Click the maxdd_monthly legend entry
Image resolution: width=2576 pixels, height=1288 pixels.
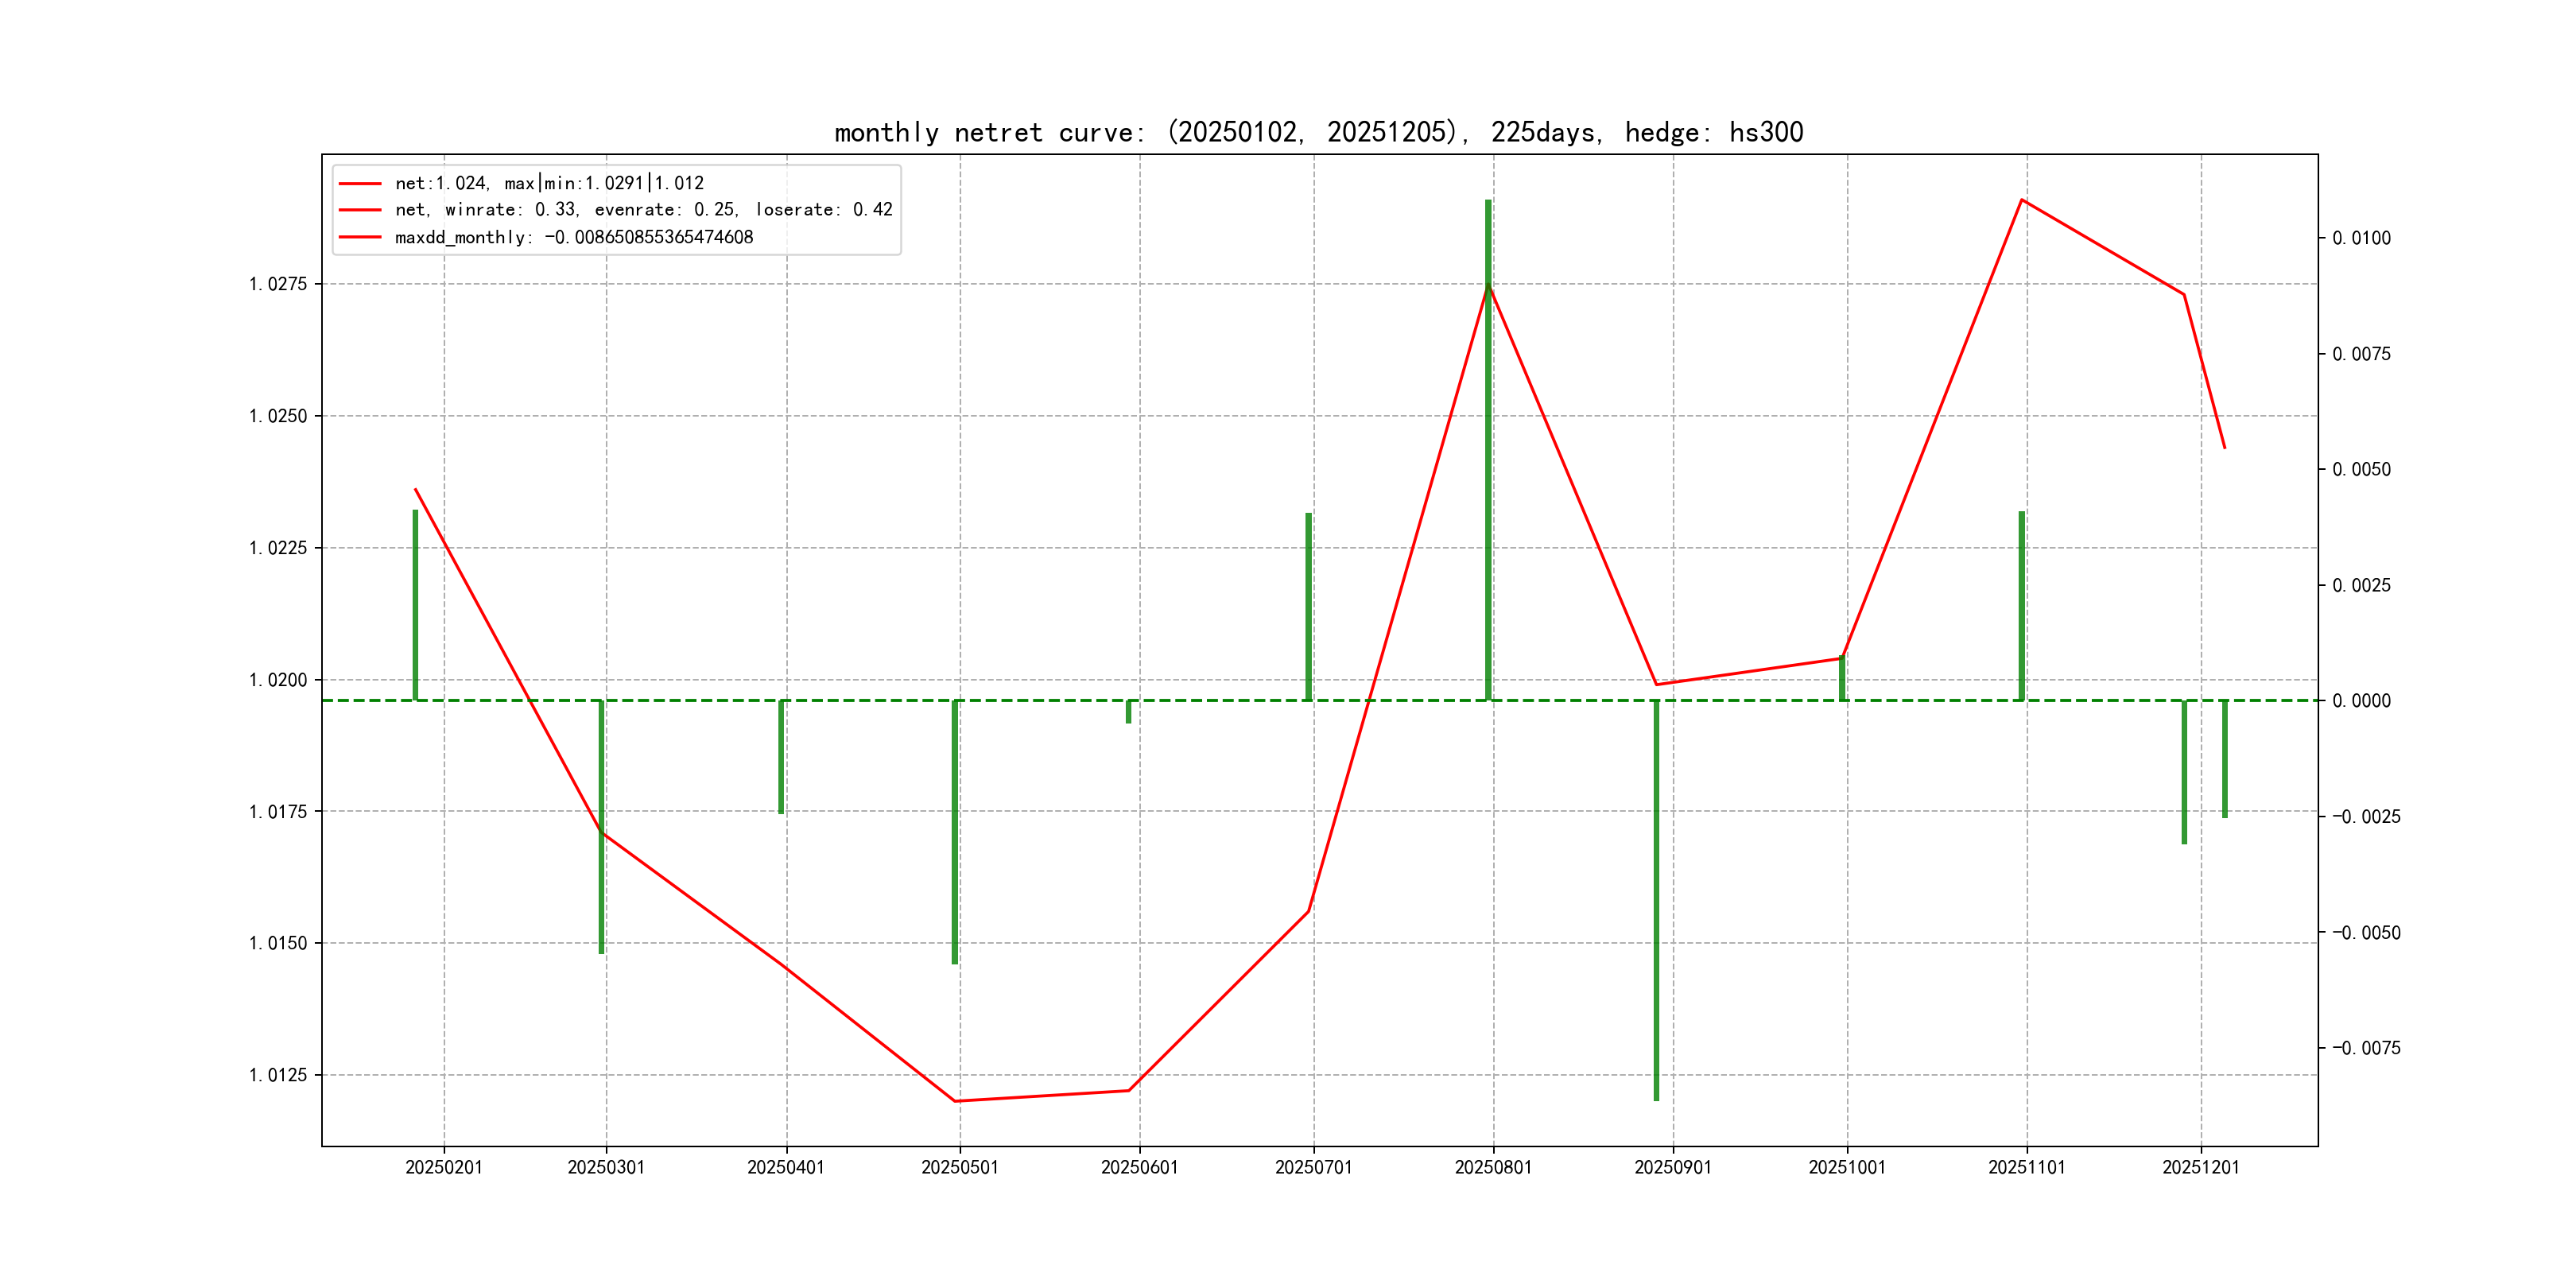click(x=573, y=237)
